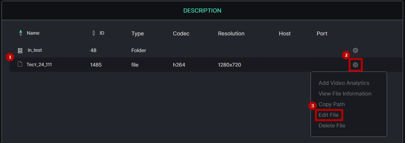The width and height of the screenshot is (405, 143).
Task: Click the in_test folder stack icon
Action: point(20,51)
